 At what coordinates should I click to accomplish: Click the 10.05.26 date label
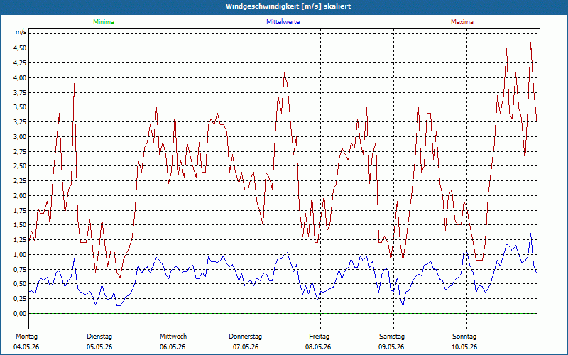(x=465, y=347)
